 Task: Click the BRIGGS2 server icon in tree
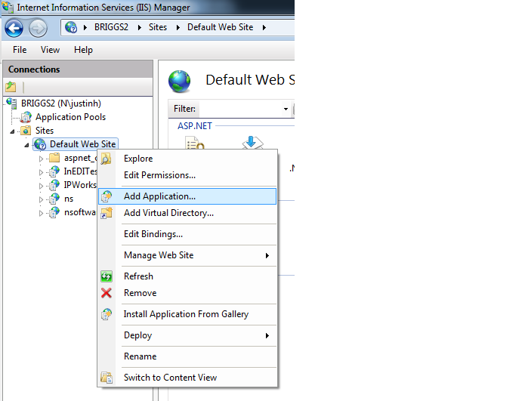pyautogui.click(x=12, y=103)
